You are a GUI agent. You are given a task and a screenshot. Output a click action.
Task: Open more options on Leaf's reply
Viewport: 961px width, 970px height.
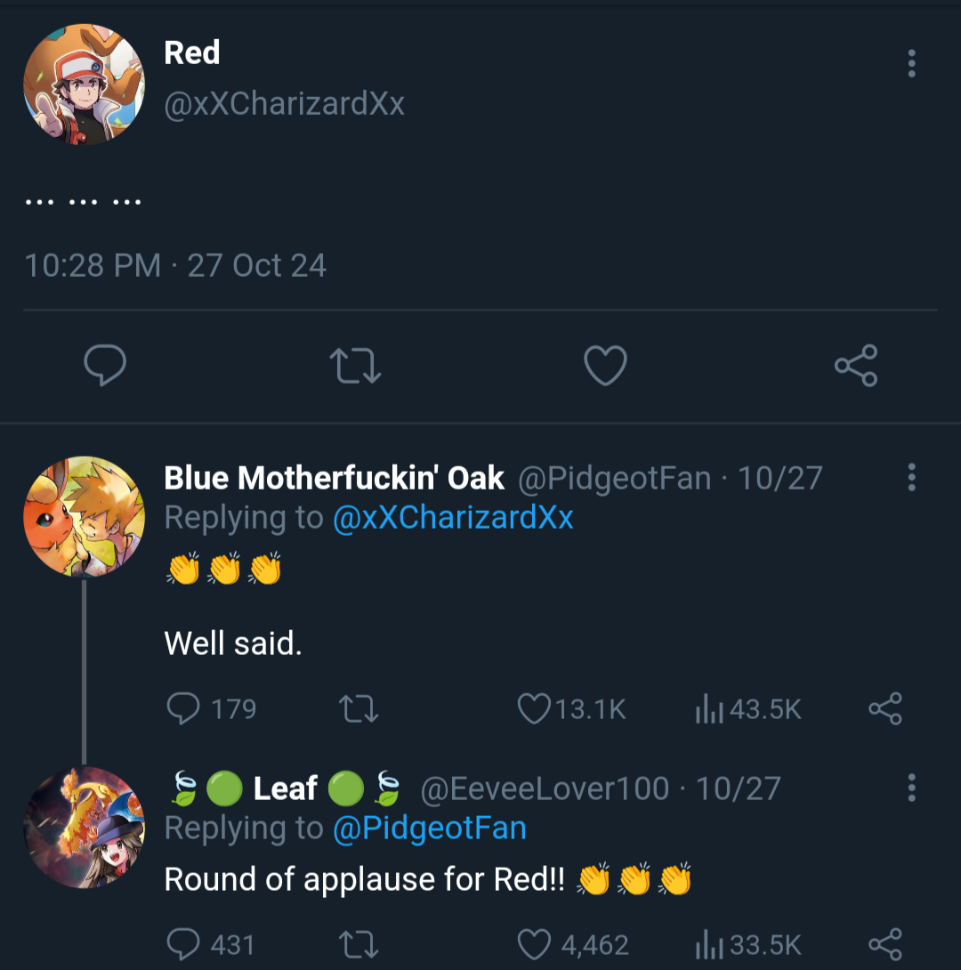point(911,788)
